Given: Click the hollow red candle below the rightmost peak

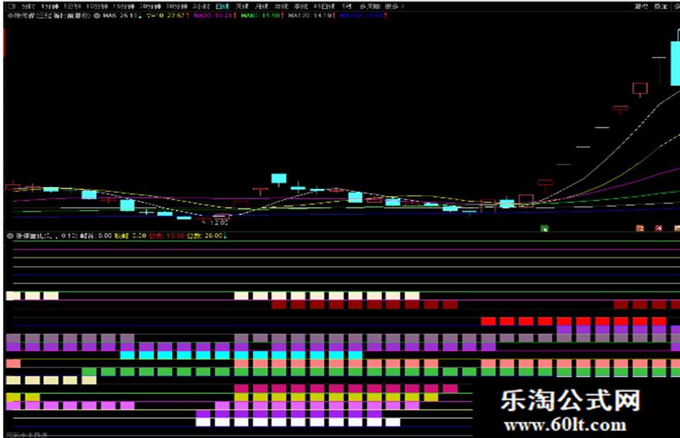Looking at the screenshot, I should (x=640, y=88).
